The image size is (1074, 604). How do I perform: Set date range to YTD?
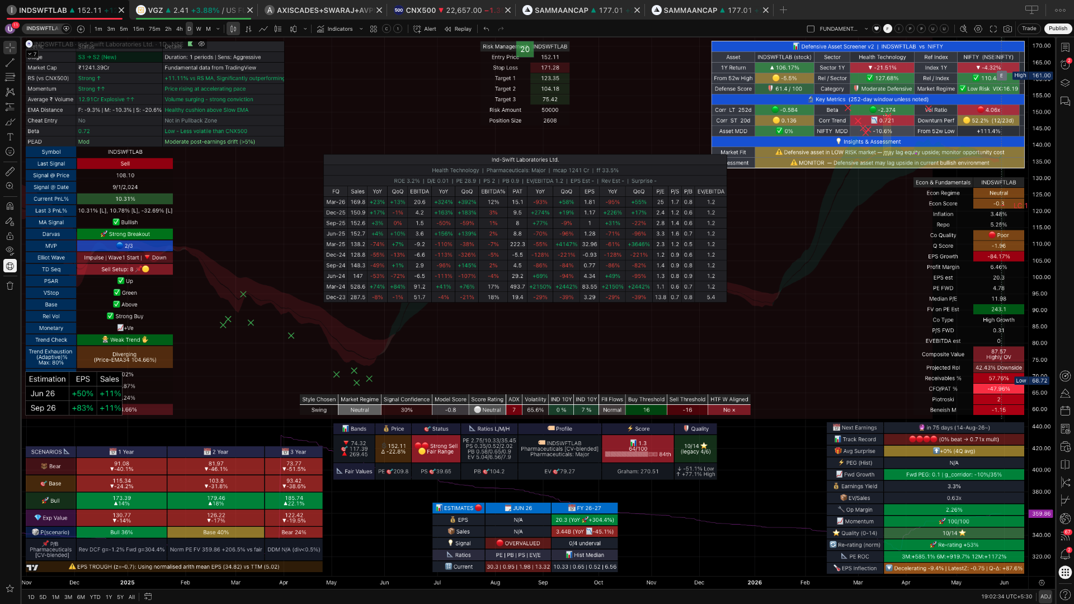pyautogui.click(x=95, y=597)
